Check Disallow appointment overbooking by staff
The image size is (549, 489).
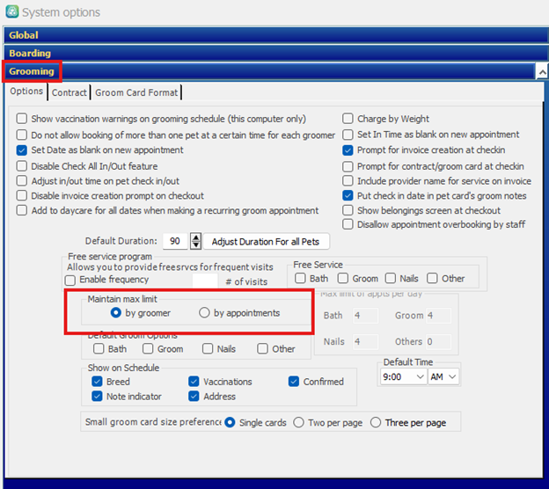pyautogui.click(x=348, y=224)
